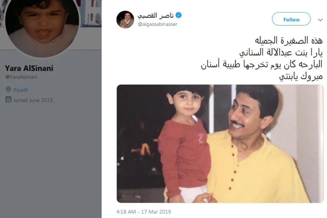Click the Yara AlSinani profile name
Image resolution: width=327 pixels, height=218 pixels.
pos(29,68)
